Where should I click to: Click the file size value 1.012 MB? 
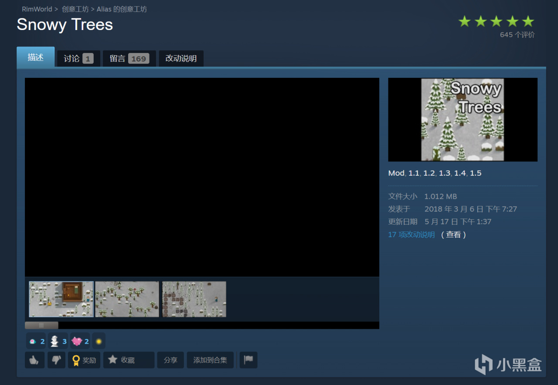pyautogui.click(x=441, y=197)
